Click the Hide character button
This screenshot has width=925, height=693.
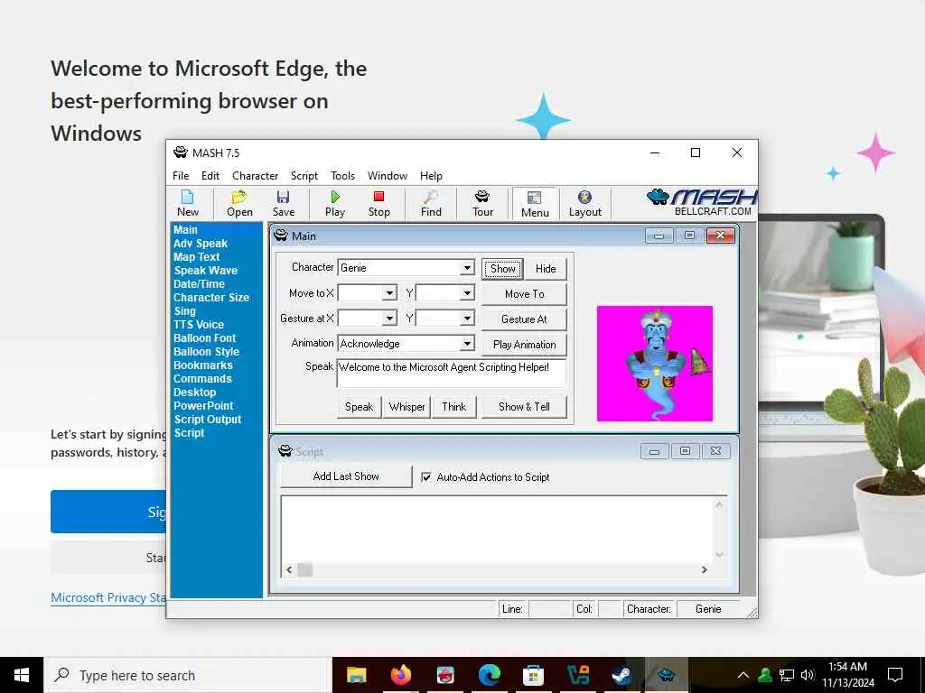point(546,269)
